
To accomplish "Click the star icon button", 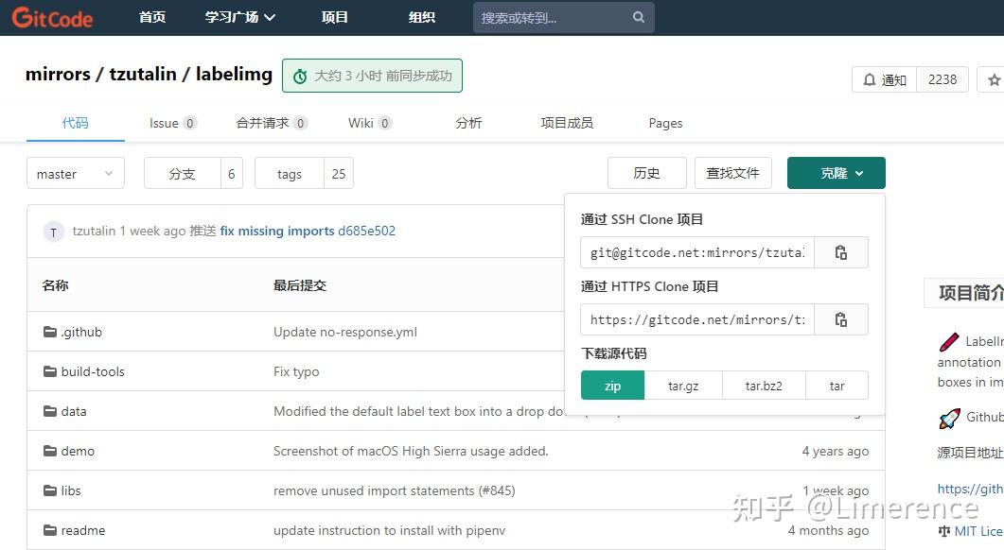I will 993,80.
